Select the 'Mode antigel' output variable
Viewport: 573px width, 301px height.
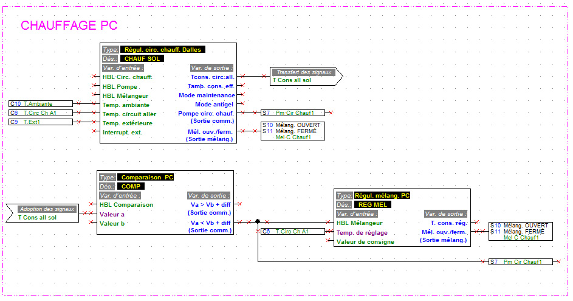click(214, 105)
